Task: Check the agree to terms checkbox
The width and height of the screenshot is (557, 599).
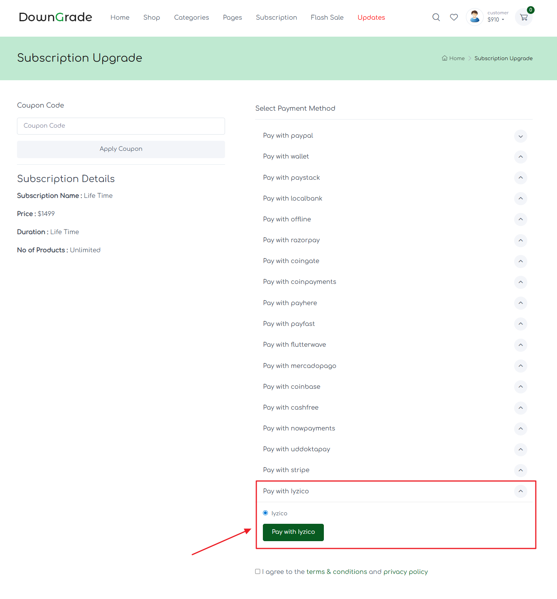Action: click(257, 572)
